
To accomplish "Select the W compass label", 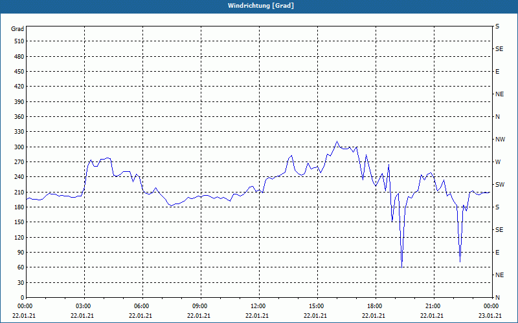I will [498, 162].
